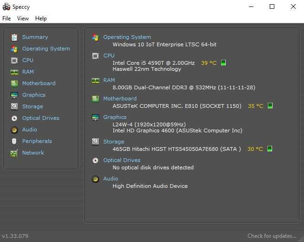This screenshot has height=242, width=304.
Task: Click the Speccy app icon in title bar
Action: coord(6,7)
